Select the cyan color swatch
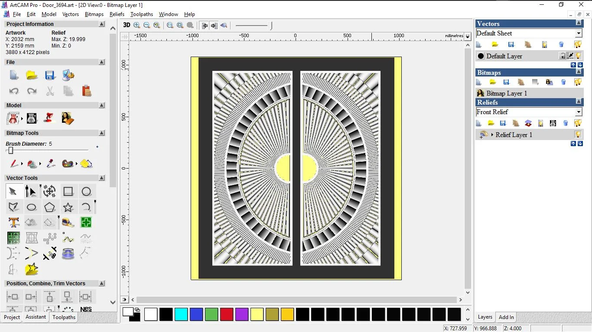Viewport: 592px width, 332px height. click(x=181, y=314)
